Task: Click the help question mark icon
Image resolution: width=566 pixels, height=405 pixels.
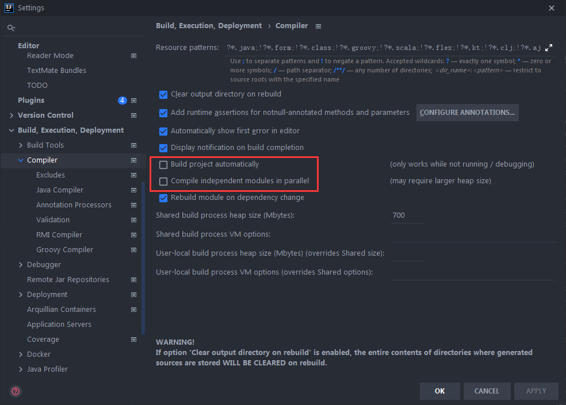Action: point(16,391)
